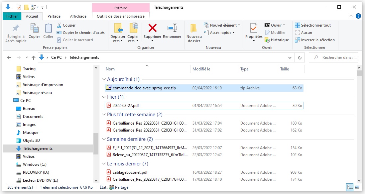Click the Rechercher dans search field
Image resolution: width=365 pixels, height=194 pixels.
point(333,57)
